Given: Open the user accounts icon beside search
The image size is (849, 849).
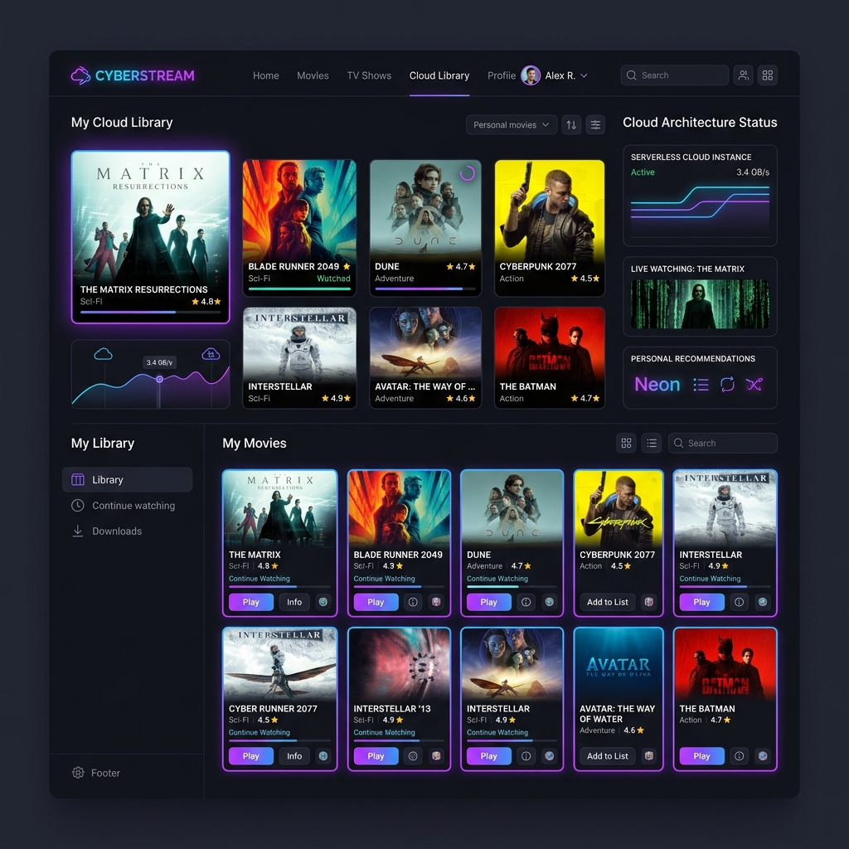Looking at the screenshot, I should tap(744, 75).
